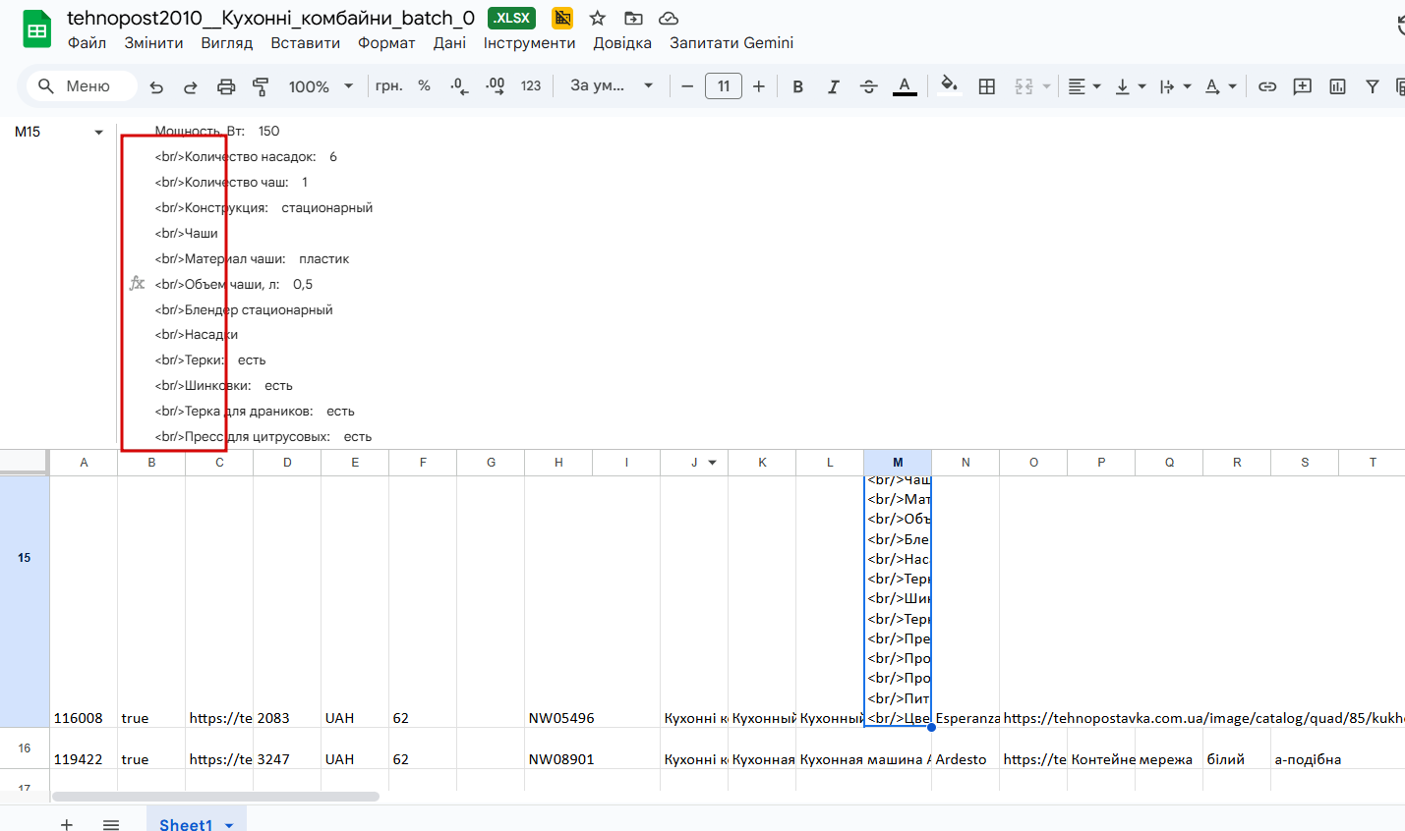Screen dimensions: 1405x831
Task: Switch to the Sheet1 tab
Action: [x=186, y=824]
